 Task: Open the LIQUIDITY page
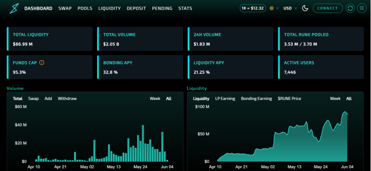(109, 8)
